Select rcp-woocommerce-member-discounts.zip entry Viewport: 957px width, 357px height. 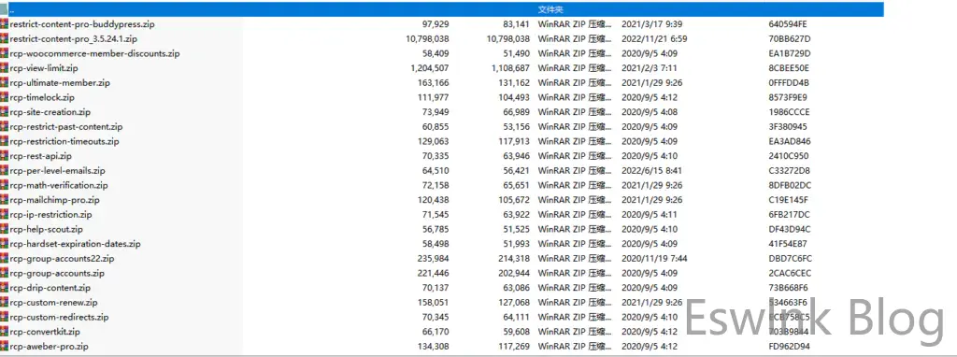pos(442,53)
